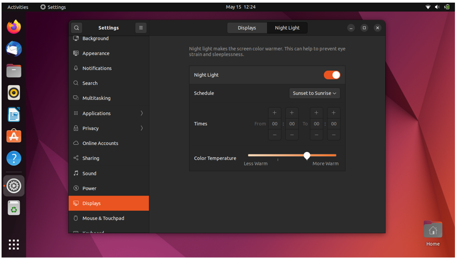The height and width of the screenshot is (258, 456).
Task: Select the Night Light tab
Action: [287, 28]
